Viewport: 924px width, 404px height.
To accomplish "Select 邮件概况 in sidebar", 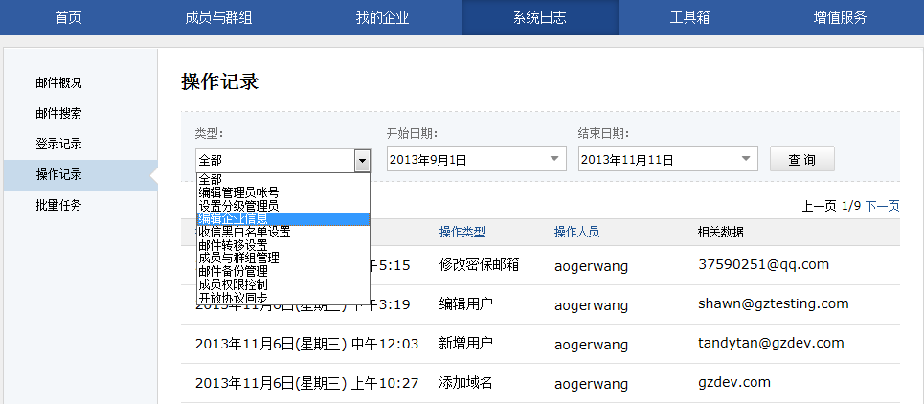I will coord(59,83).
